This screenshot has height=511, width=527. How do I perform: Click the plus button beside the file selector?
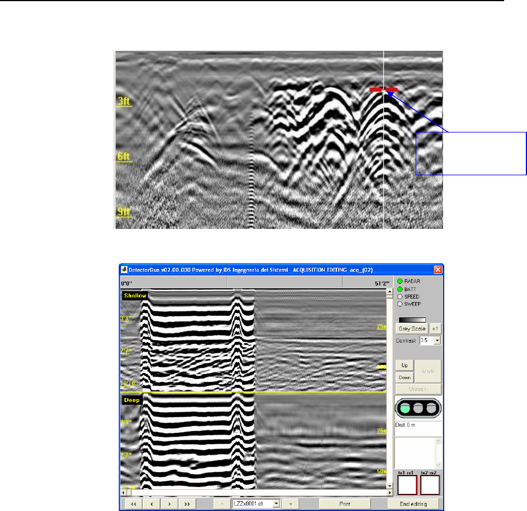[x=291, y=504]
